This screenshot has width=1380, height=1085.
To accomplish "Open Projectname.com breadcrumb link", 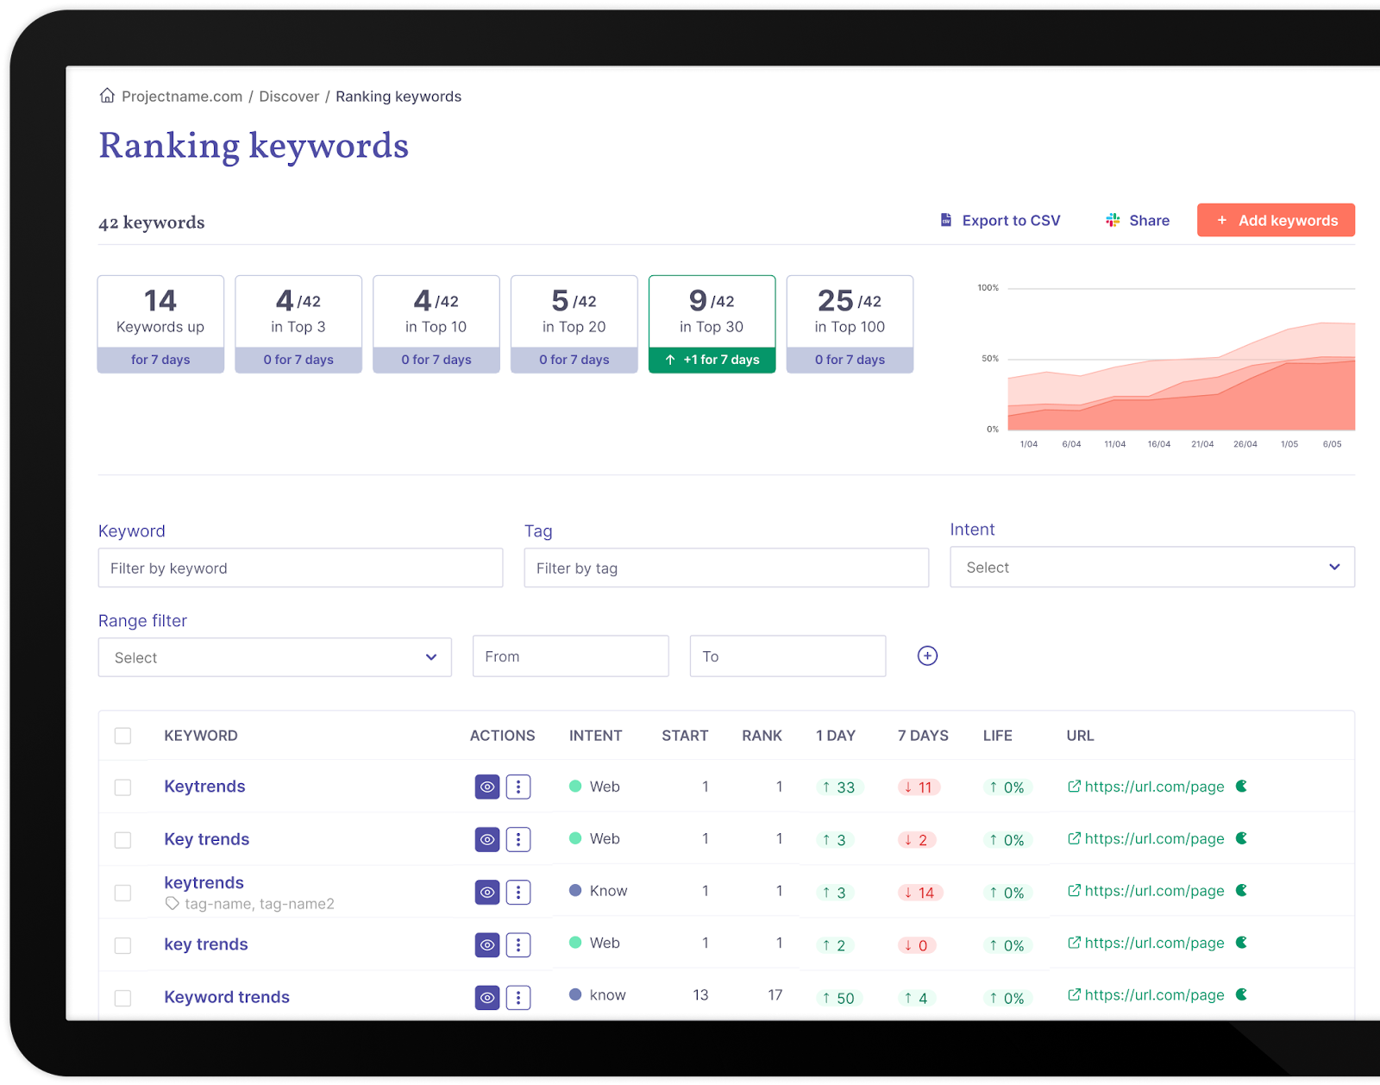I will click(x=182, y=97).
